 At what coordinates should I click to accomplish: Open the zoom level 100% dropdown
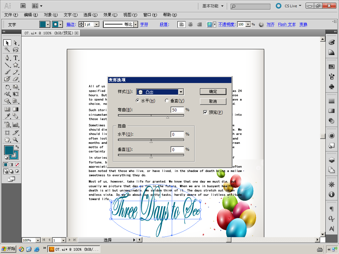click(38, 240)
